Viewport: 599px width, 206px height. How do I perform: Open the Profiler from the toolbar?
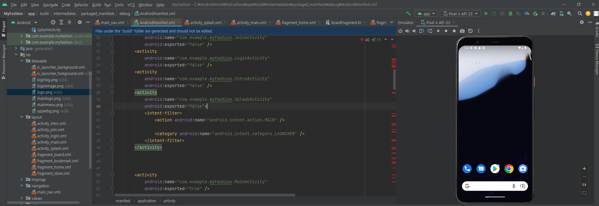click(x=527, y=13)
